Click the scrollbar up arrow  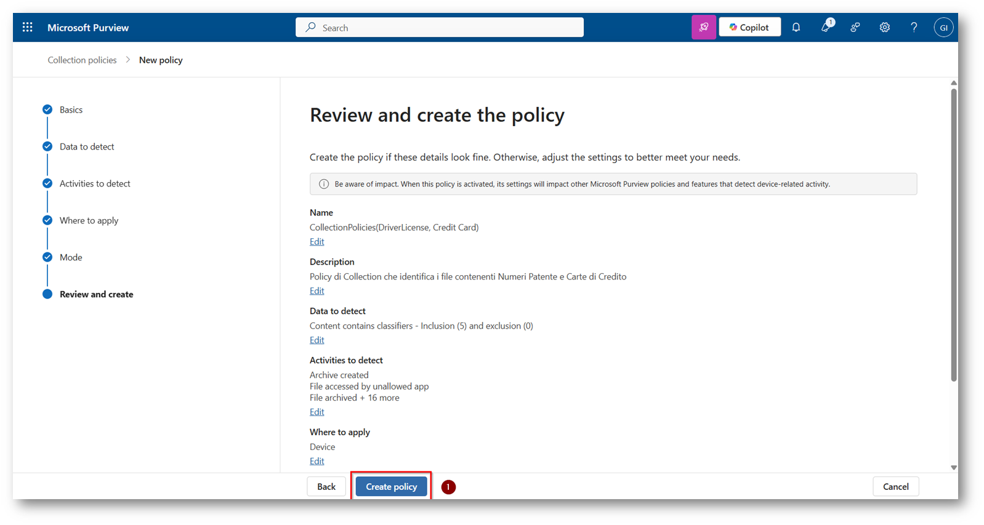[x=954, y=82]
